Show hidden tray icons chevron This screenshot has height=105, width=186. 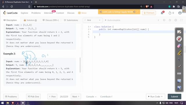pos(157,103)
